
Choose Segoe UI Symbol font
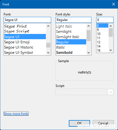[x=25, y=52]
